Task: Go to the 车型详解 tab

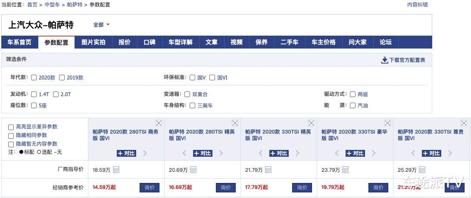Action: coord(181,42)
